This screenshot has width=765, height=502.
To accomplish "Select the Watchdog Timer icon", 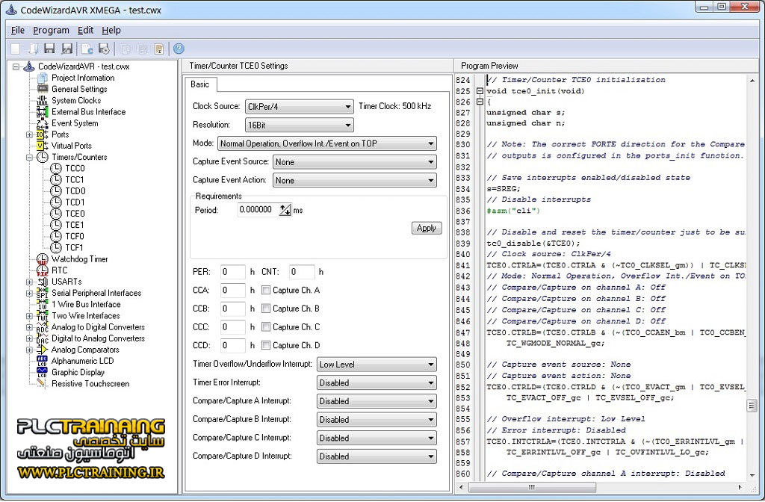I will point(42,259).
